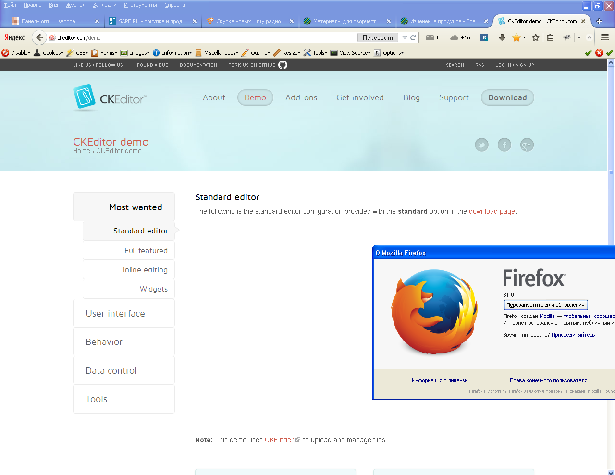Open the Twitter share icon
The height and width of the screenshot is (475, 615).
pos(481,145)
